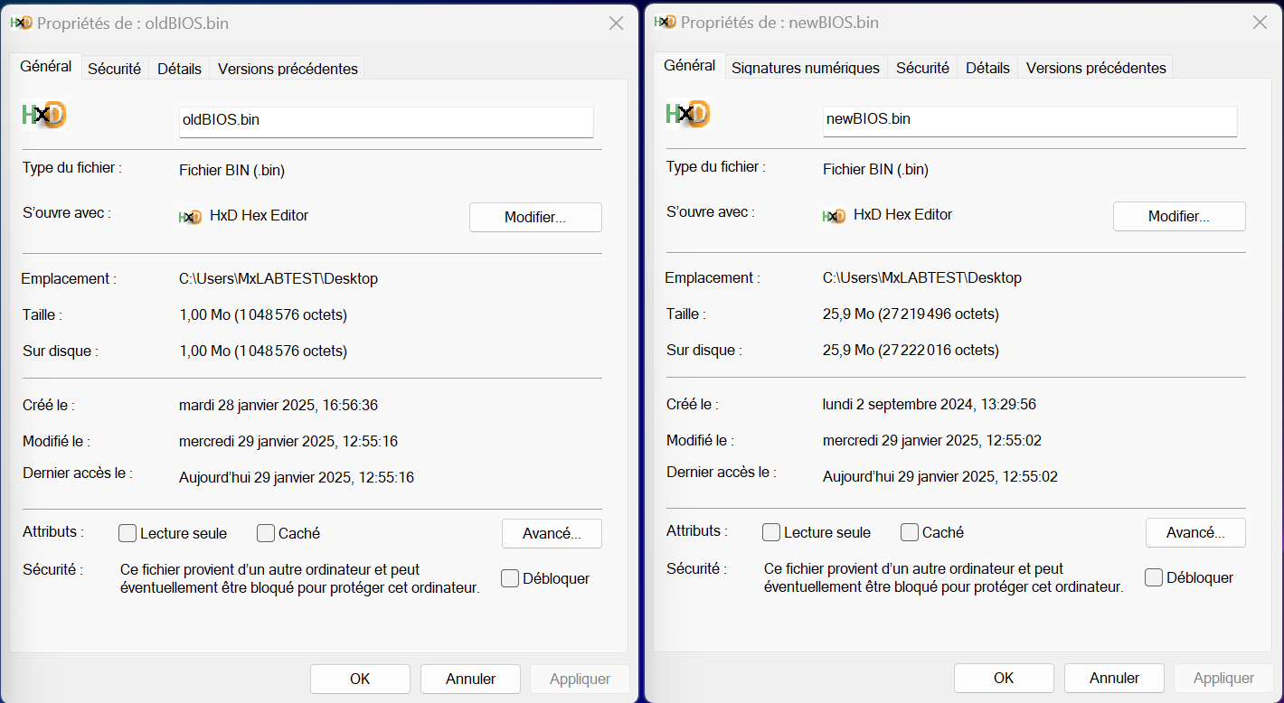The height and width of the screenshot is (703, 1284).
Task: Open Avancé... attributes for newBIOS.bin
Action: pos(1195,532)
